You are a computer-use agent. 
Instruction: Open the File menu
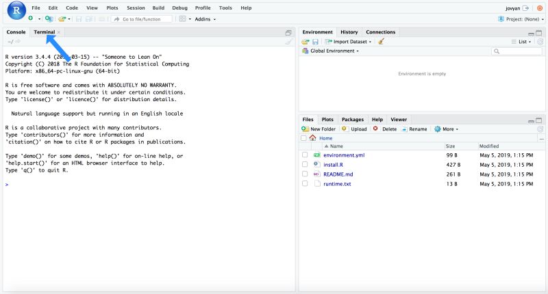36,8
